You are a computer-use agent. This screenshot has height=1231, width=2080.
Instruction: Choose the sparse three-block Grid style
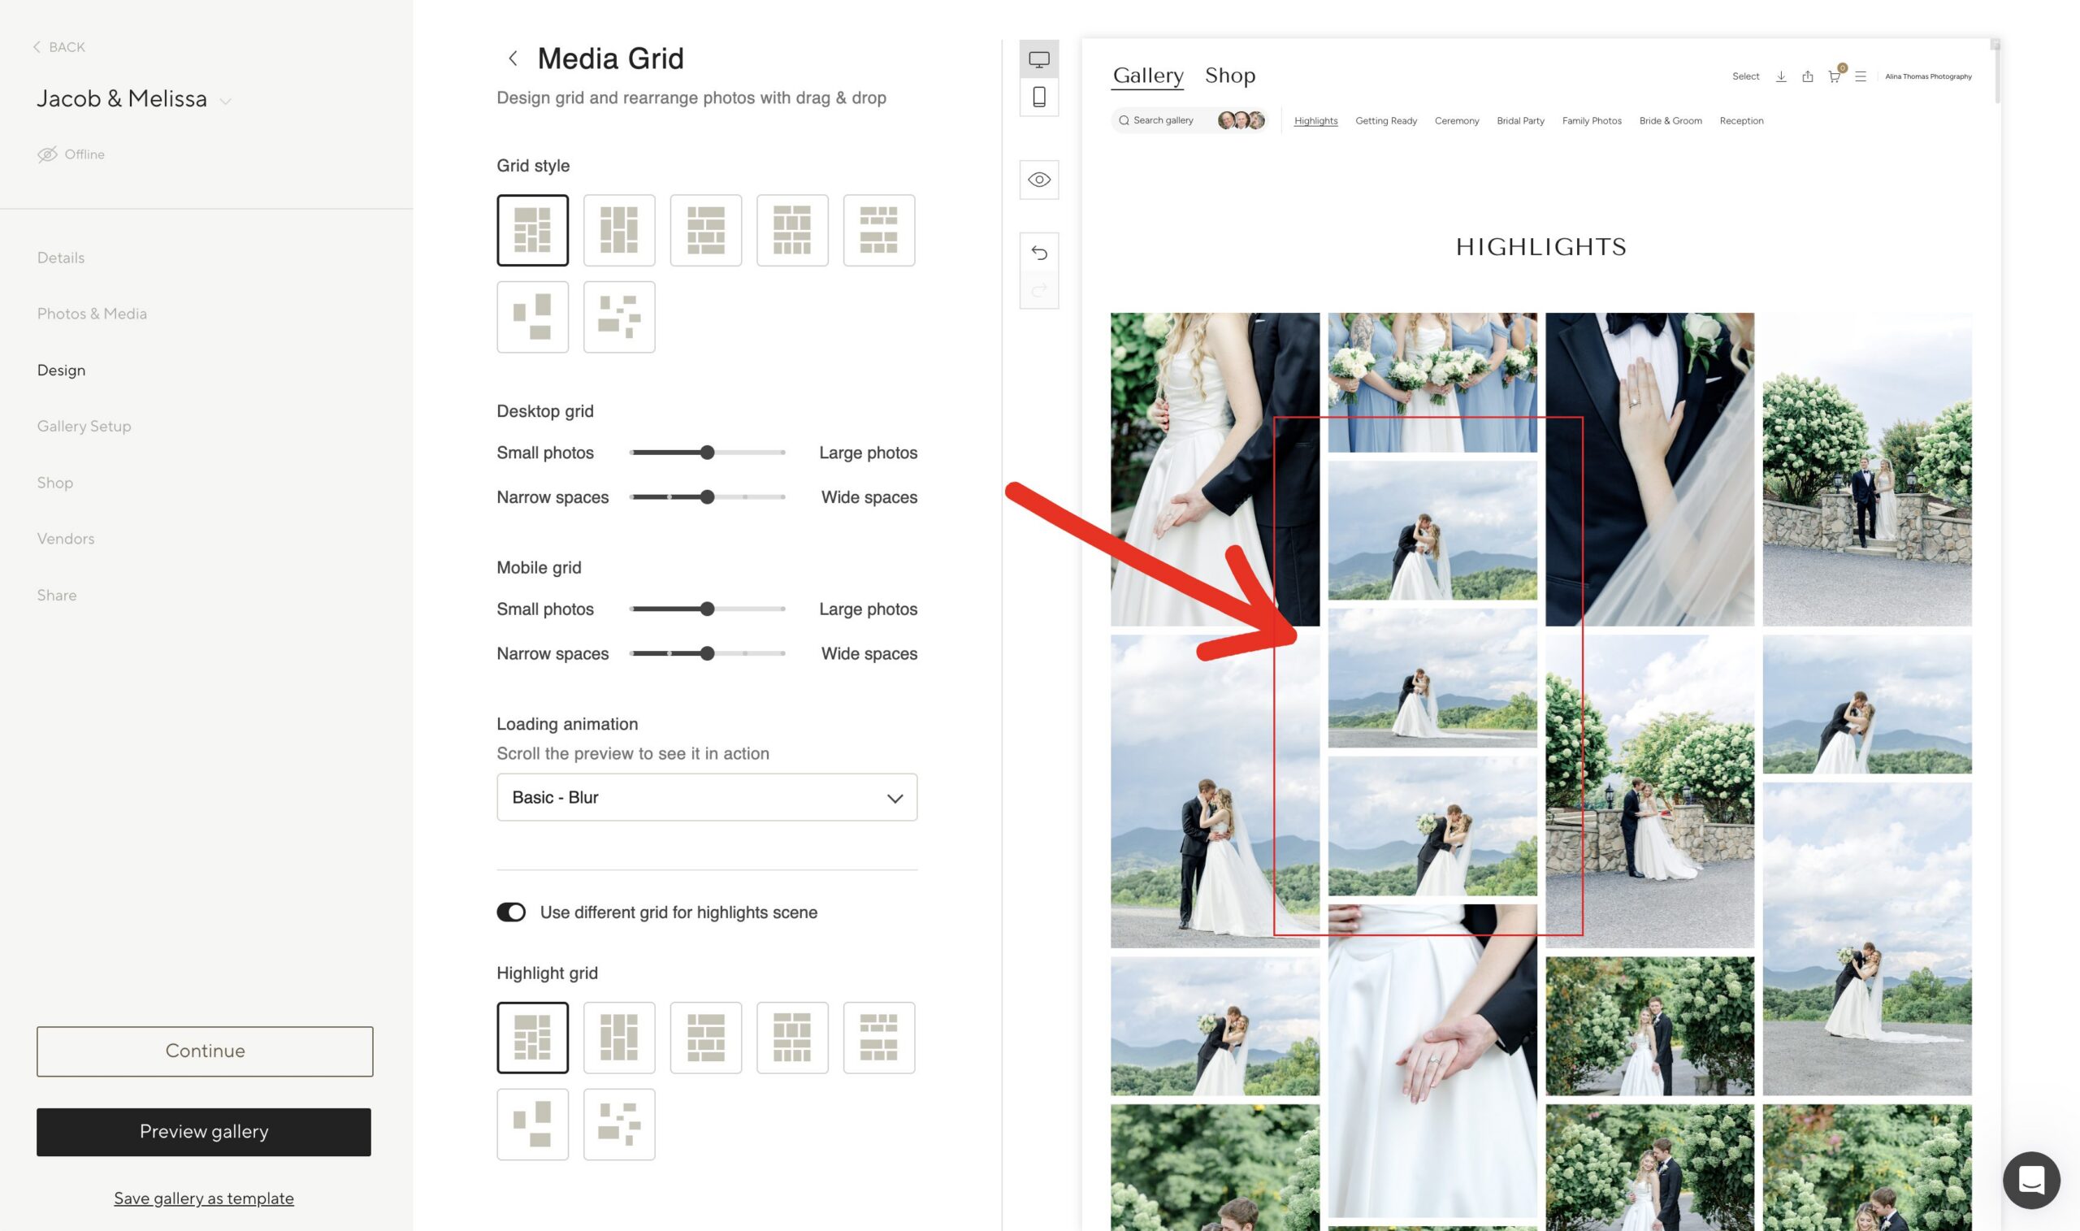532,317
